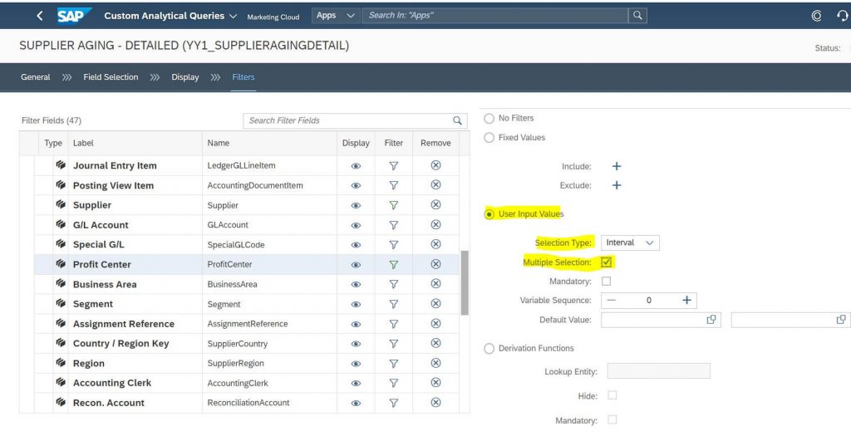Toggle the display eye for Segment
The image size is (851, 436).
[356, 304]
